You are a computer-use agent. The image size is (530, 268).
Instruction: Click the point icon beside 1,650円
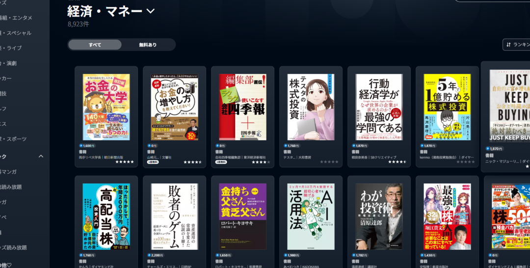(217, 255)
